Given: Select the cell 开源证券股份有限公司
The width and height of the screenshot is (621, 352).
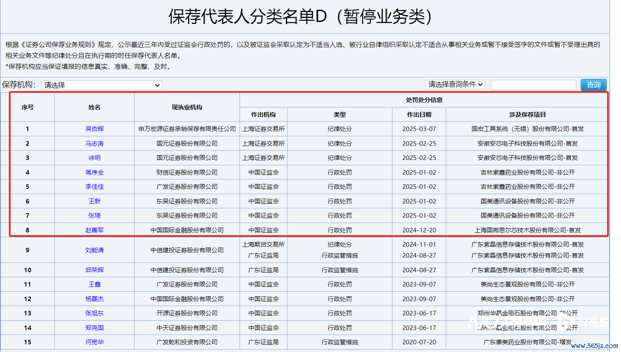Looking at the screenshot, I should pos(187,313).
